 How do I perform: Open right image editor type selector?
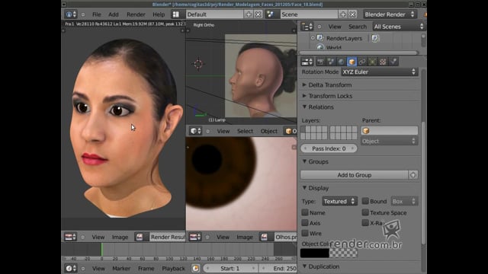195,237
